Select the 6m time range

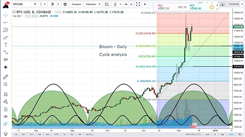click(x=47, y=134)
